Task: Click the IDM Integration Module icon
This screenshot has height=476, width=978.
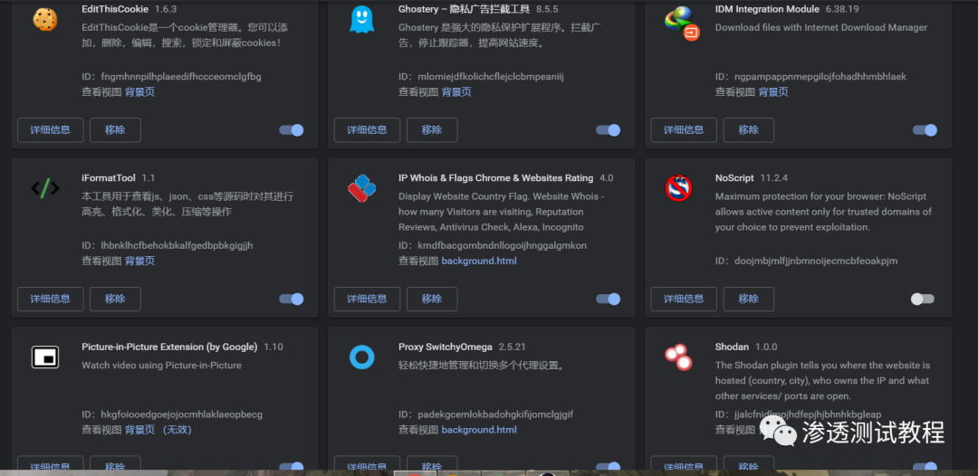Action: [x=681, y=23]
